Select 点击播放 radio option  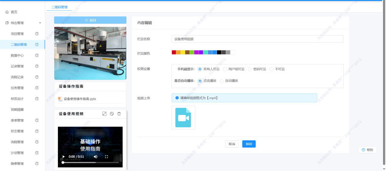coord(200,81)
